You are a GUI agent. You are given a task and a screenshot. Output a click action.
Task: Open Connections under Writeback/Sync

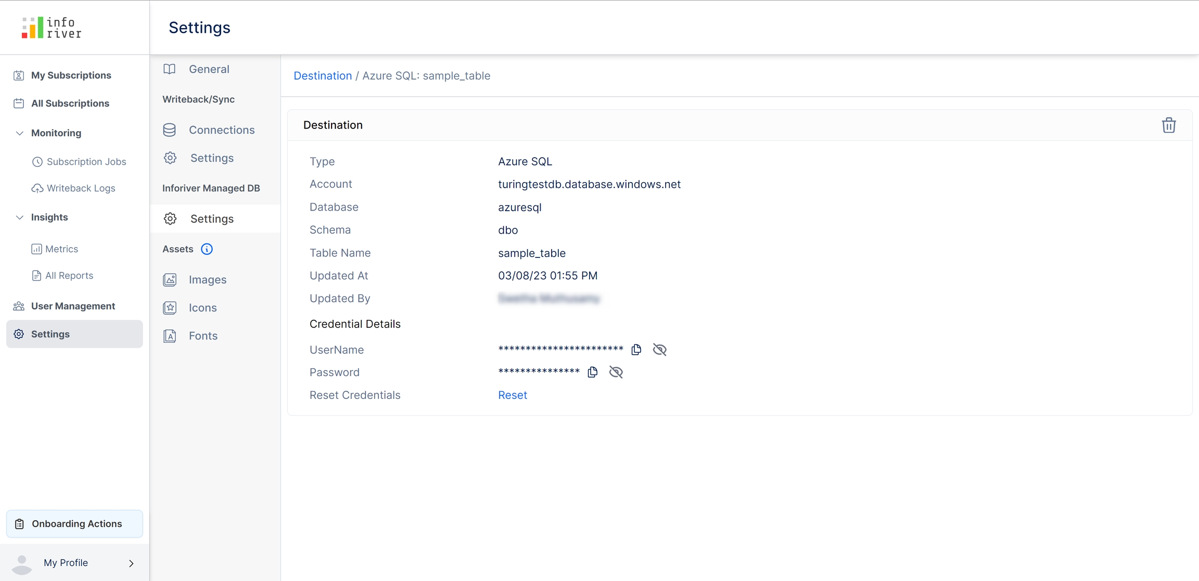point(221,130)
